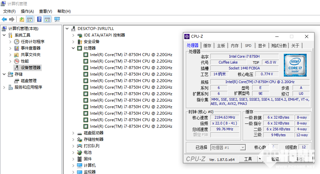The width and height of the screenshot is (320, 174).
Task: Click the Up one level folder icon
Action: (x=22, y=19)
